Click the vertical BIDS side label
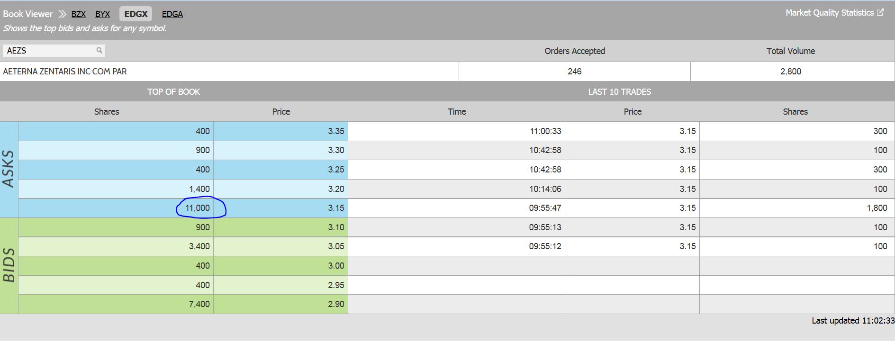 click(9, 265)
